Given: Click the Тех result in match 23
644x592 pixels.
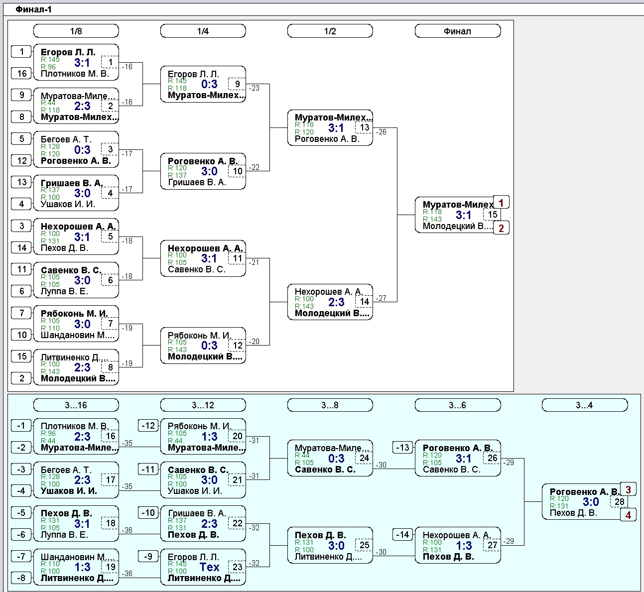Looking at the screenshot, I should click(209, 567).
